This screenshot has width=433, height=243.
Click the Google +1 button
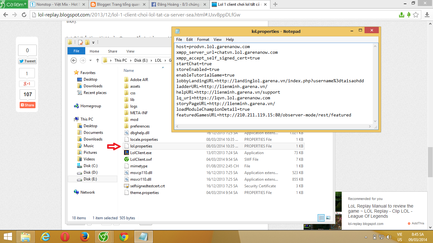[x=27, y=84]
